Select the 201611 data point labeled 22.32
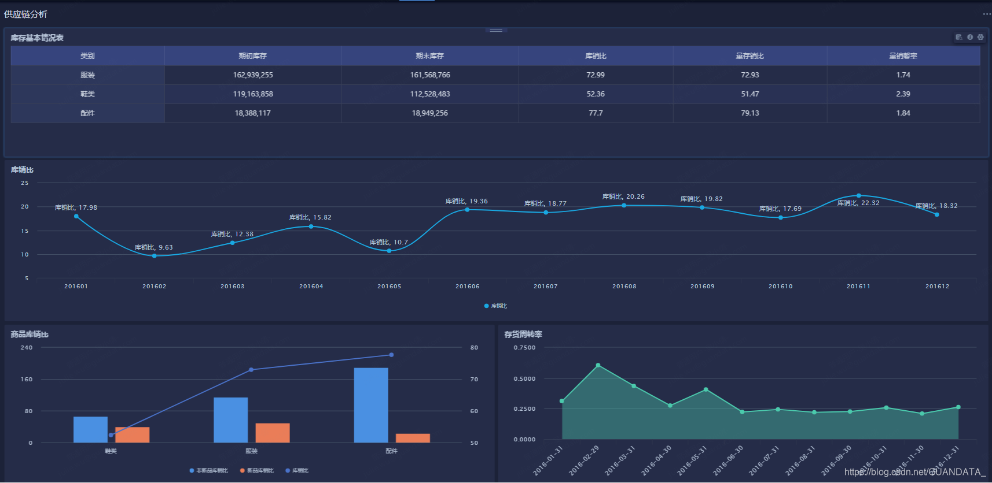 859,195
